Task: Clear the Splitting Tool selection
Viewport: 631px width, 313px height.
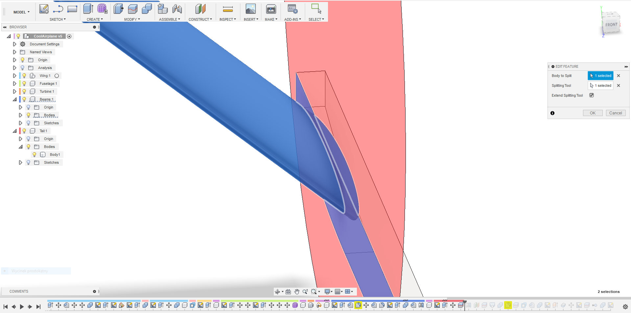Action: tap(619, 85)
